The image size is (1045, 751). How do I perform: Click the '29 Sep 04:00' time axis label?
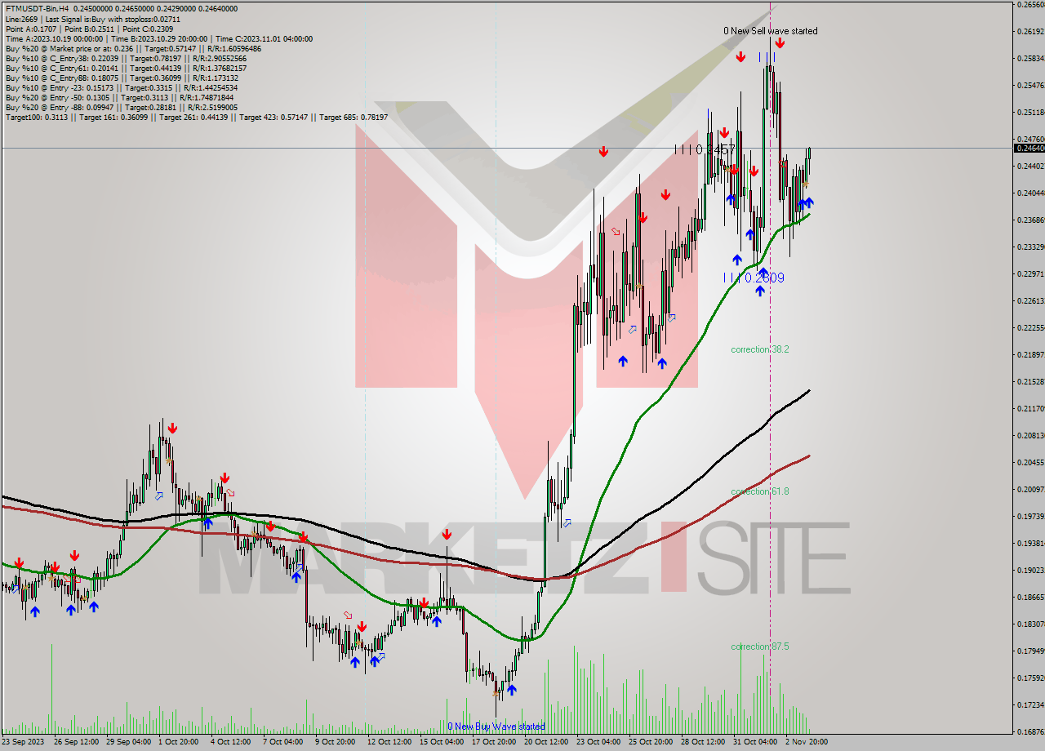(130, 742)
